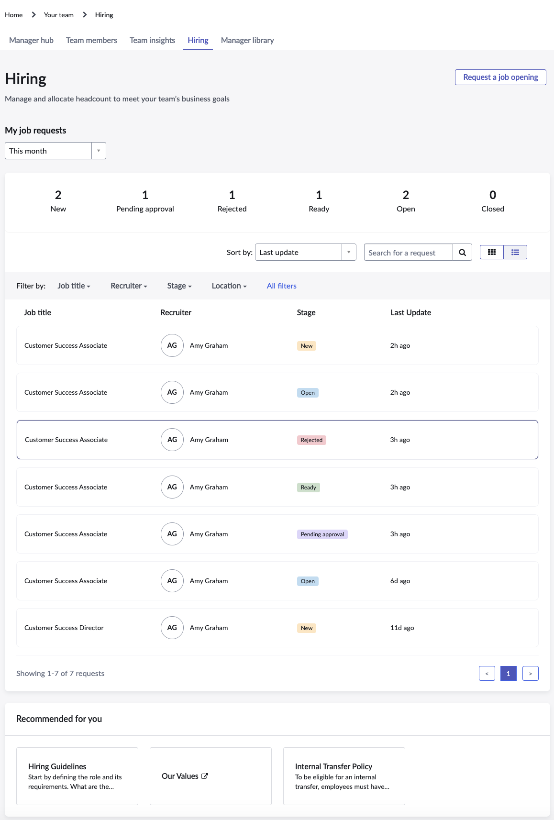This screenshot has width=554, height=820.
Task: Go to Your team breadcrumb
Action: [x=59, y=15]
